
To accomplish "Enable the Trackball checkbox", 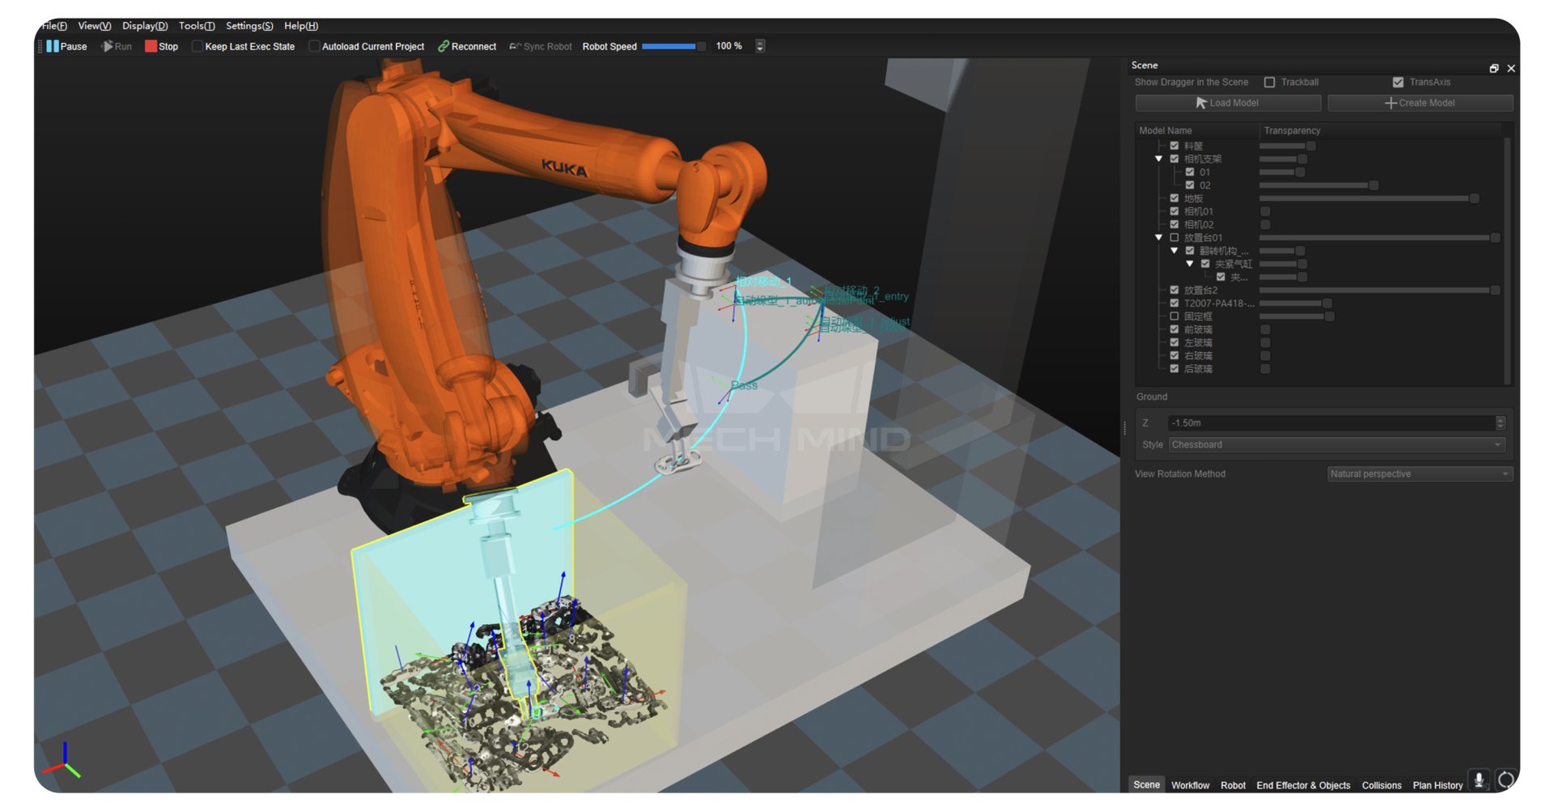I will click(x=1269, y=82).
